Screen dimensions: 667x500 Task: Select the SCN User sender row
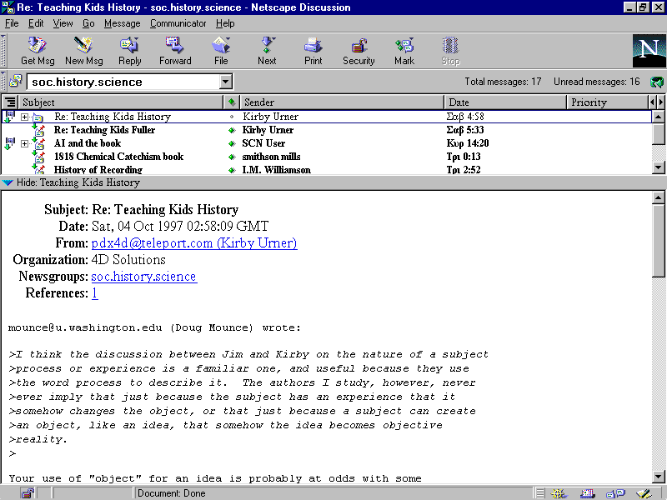263,143
